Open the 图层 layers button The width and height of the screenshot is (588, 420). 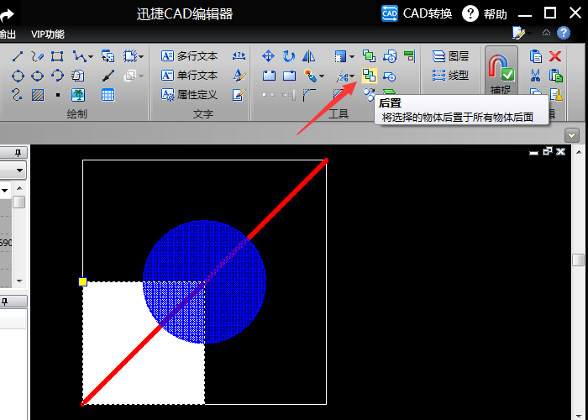pyautogui.click(x=450, y=56)
